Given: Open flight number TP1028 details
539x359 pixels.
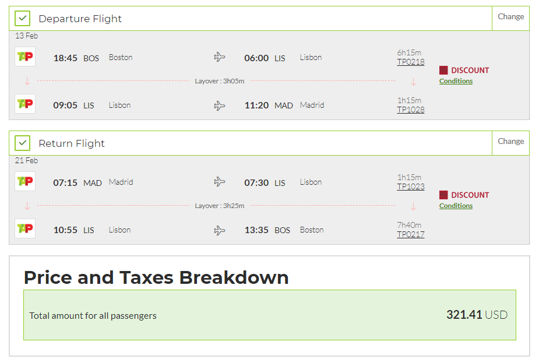Looking at the screenshot, I should [x=410, y=110].
